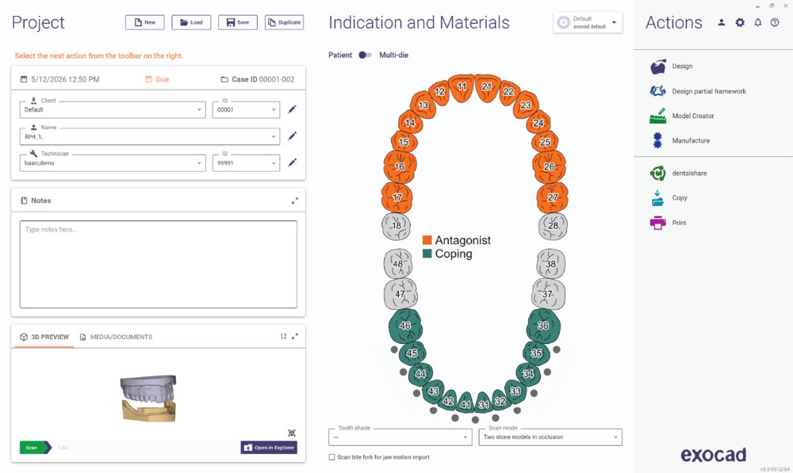Image resolution: width=793 pixels, height=473 pixels.
Task: Expand the 3D preview panel diagonal arrows
Action: tap(295, 336)
